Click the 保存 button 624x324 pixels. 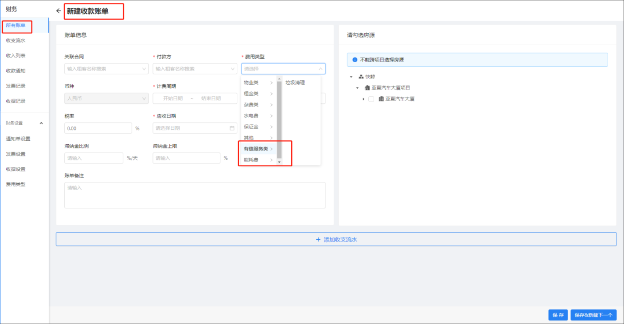[558, 315]
